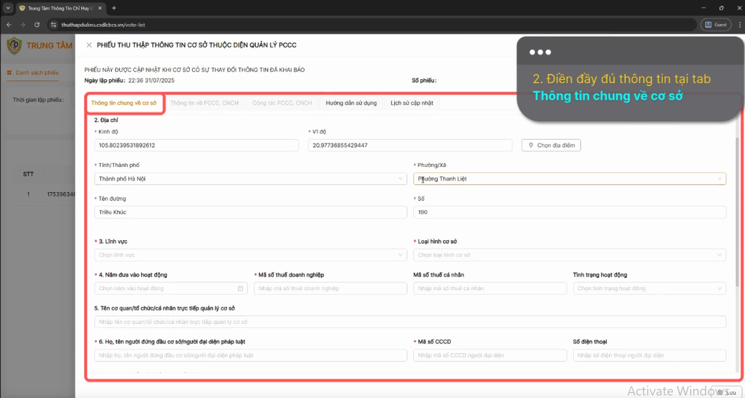Switch to Hướng dẫn sử dụng tab

coord(351,103)
